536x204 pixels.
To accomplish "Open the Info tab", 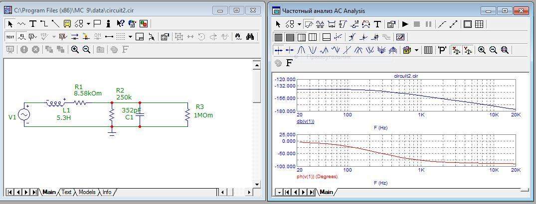I will (x=107, y=192).
